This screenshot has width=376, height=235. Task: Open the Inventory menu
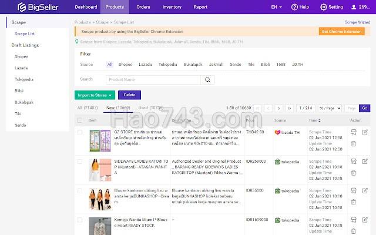click(172, 7)
